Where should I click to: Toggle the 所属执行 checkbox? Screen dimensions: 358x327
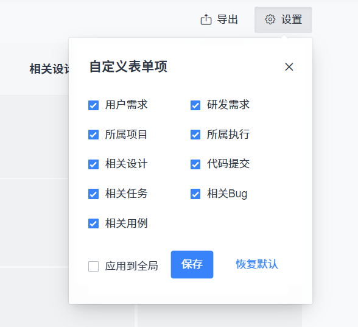[x=195, y=135]
